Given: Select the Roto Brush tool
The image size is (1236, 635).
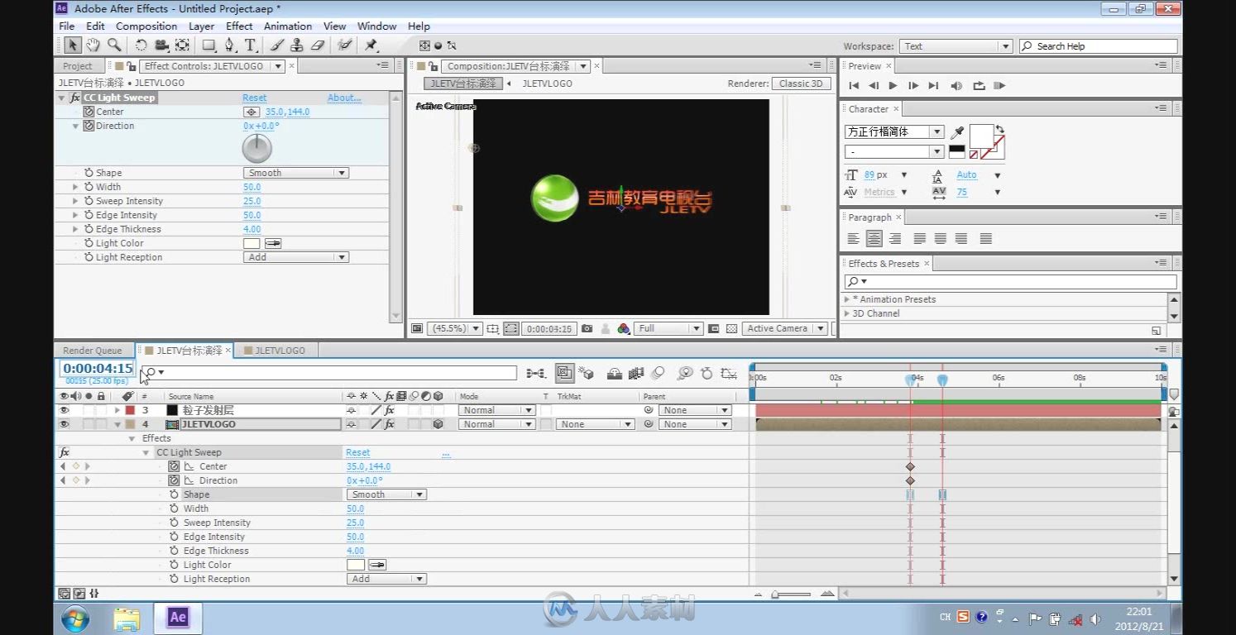Looking at the screenshot, I should [x=344, y=45].
